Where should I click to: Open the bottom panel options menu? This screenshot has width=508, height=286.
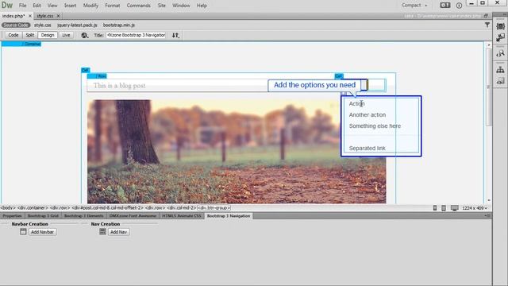click(x=487, y=215)
